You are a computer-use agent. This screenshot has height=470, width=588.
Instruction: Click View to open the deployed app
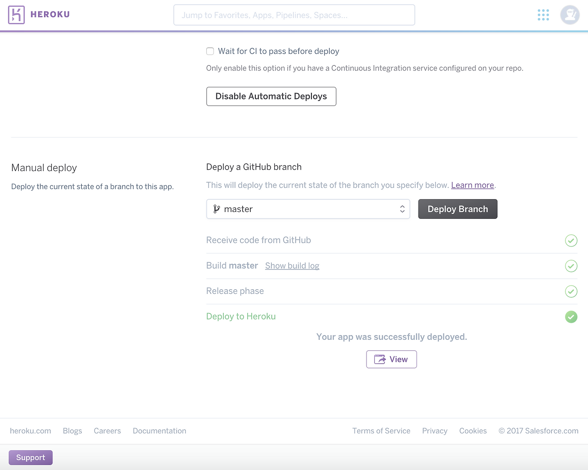pos(391,359)
